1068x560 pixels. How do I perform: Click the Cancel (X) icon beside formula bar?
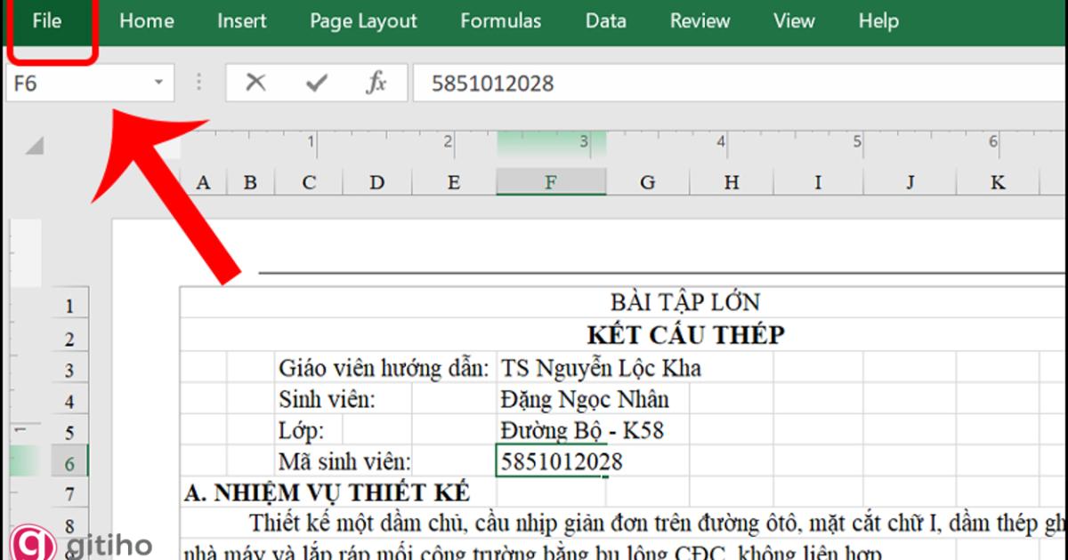pos(255,82)
